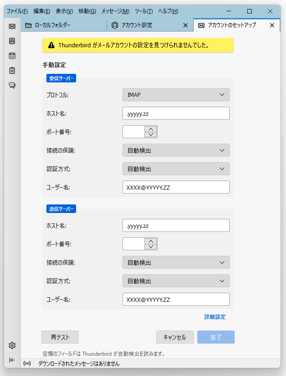Increase incoming server port number

pyautogui.click(x=151, y=129)
